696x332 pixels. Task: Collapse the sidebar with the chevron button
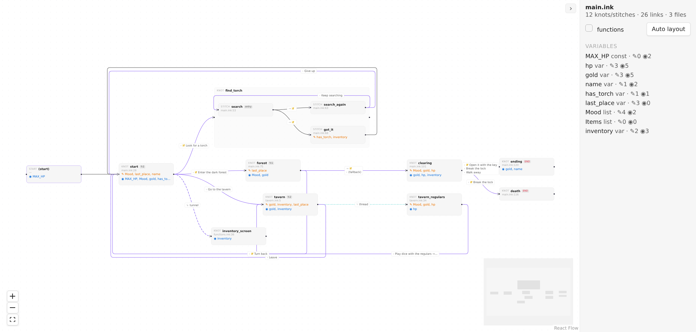click(x=571, y=9)
